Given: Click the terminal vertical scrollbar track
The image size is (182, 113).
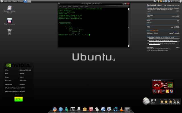Looking at the screenshot, I should point(129,27).
